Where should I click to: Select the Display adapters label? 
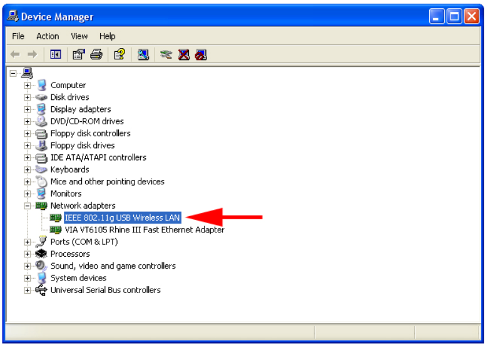pyautogui.click(x=81, y=109)
